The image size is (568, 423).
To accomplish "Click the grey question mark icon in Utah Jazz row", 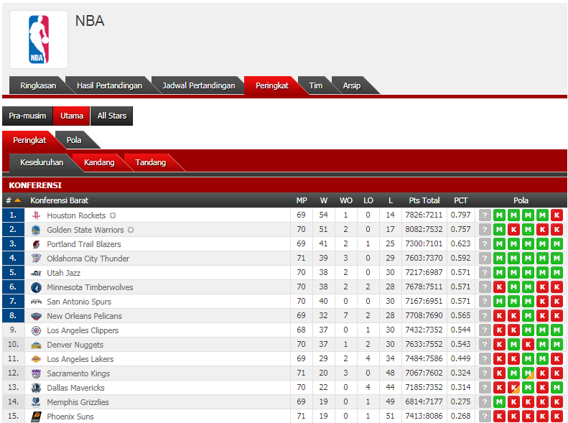I will 485,273.
